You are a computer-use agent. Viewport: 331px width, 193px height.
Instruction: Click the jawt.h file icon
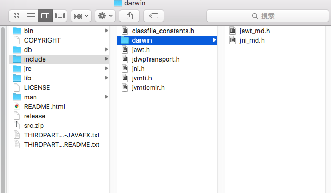125,50
